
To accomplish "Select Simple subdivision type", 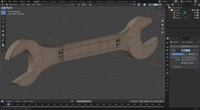I will (191, 54).
